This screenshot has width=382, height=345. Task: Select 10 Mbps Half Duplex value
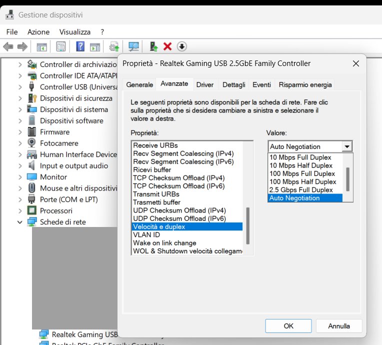305,165
